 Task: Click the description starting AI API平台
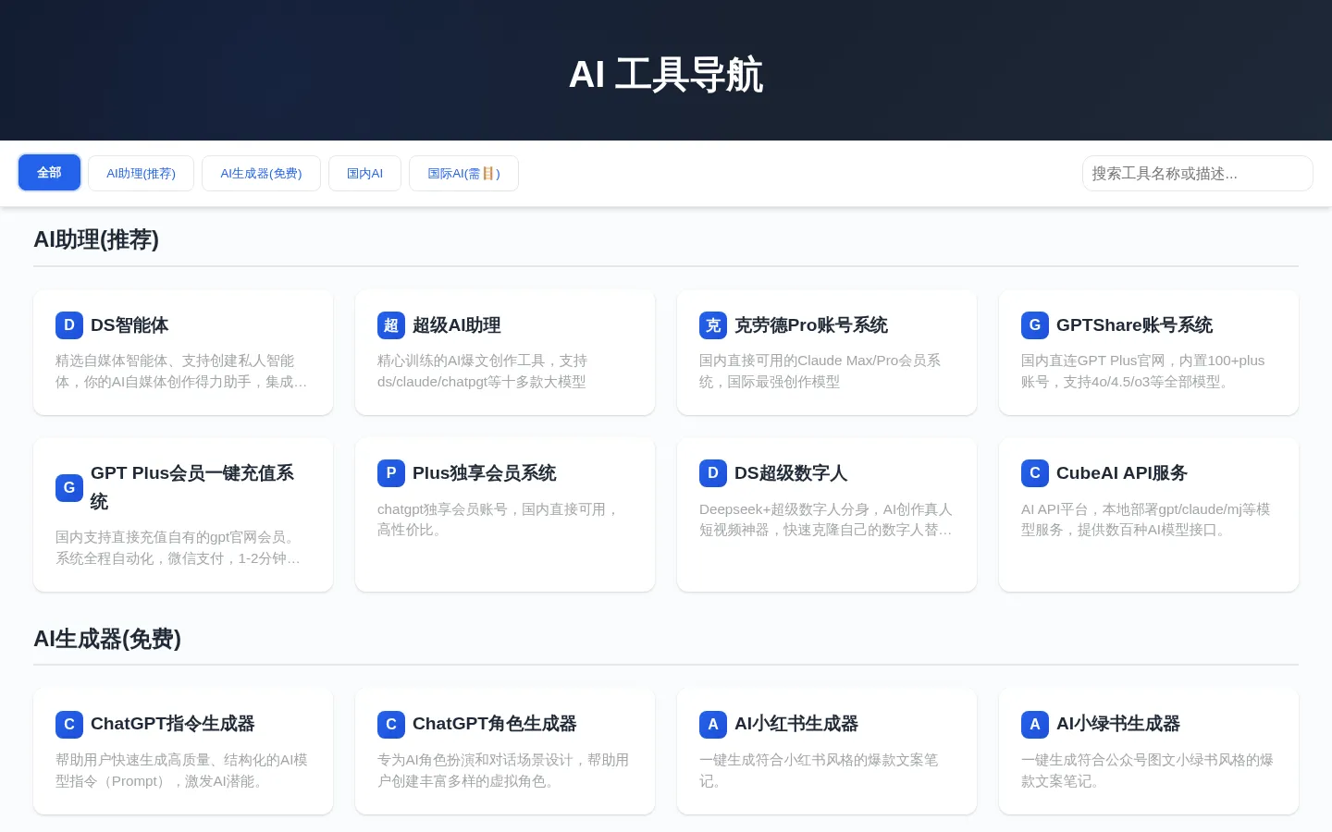[x=1146, y=520]
